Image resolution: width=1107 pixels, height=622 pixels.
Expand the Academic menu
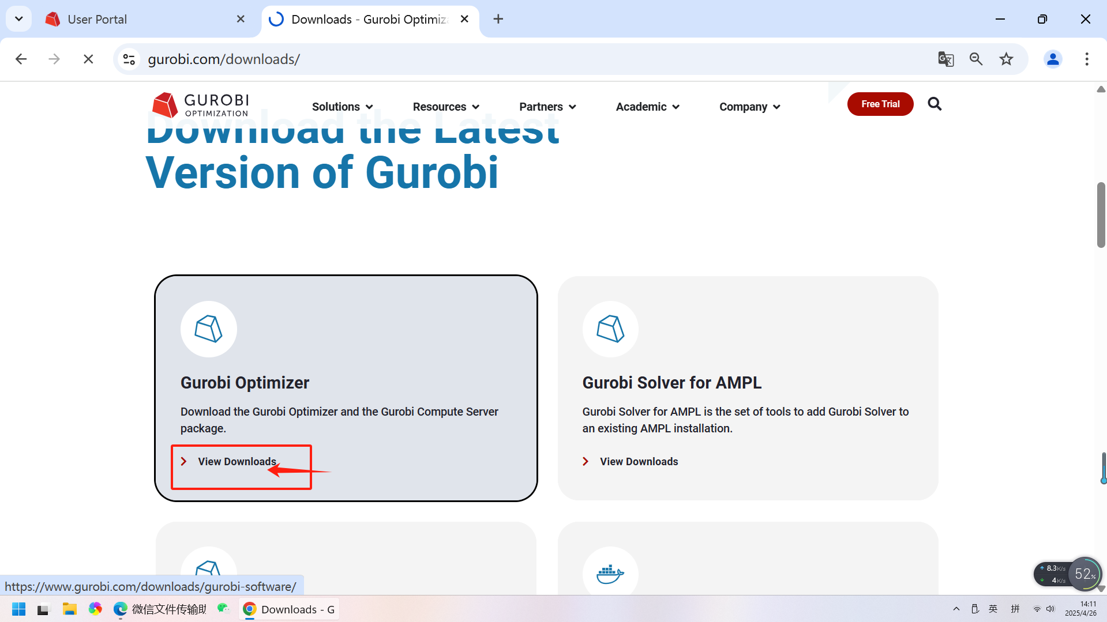pyautogui.click(x=648, y=107)
